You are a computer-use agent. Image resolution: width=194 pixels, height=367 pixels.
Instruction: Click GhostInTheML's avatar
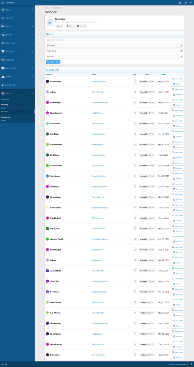pos(47,239)
